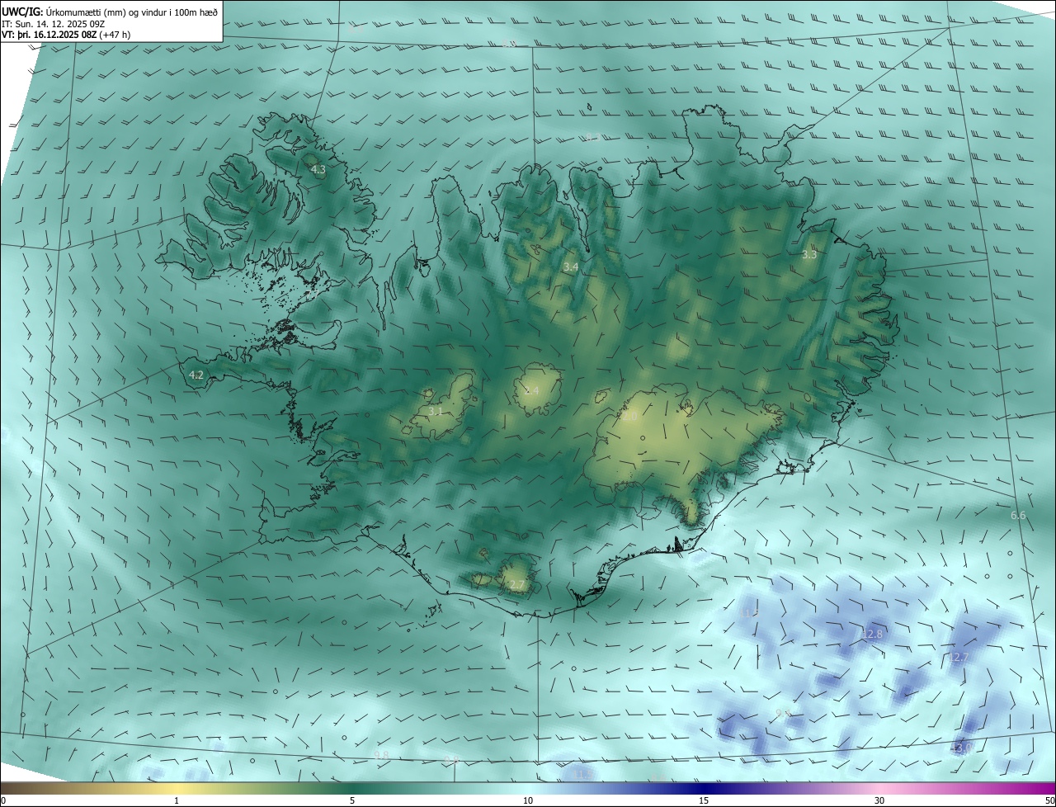The image size is (1056, 807).
Task: Select the 2.7 value on the southern glacier
Action: tap(517, 585)
